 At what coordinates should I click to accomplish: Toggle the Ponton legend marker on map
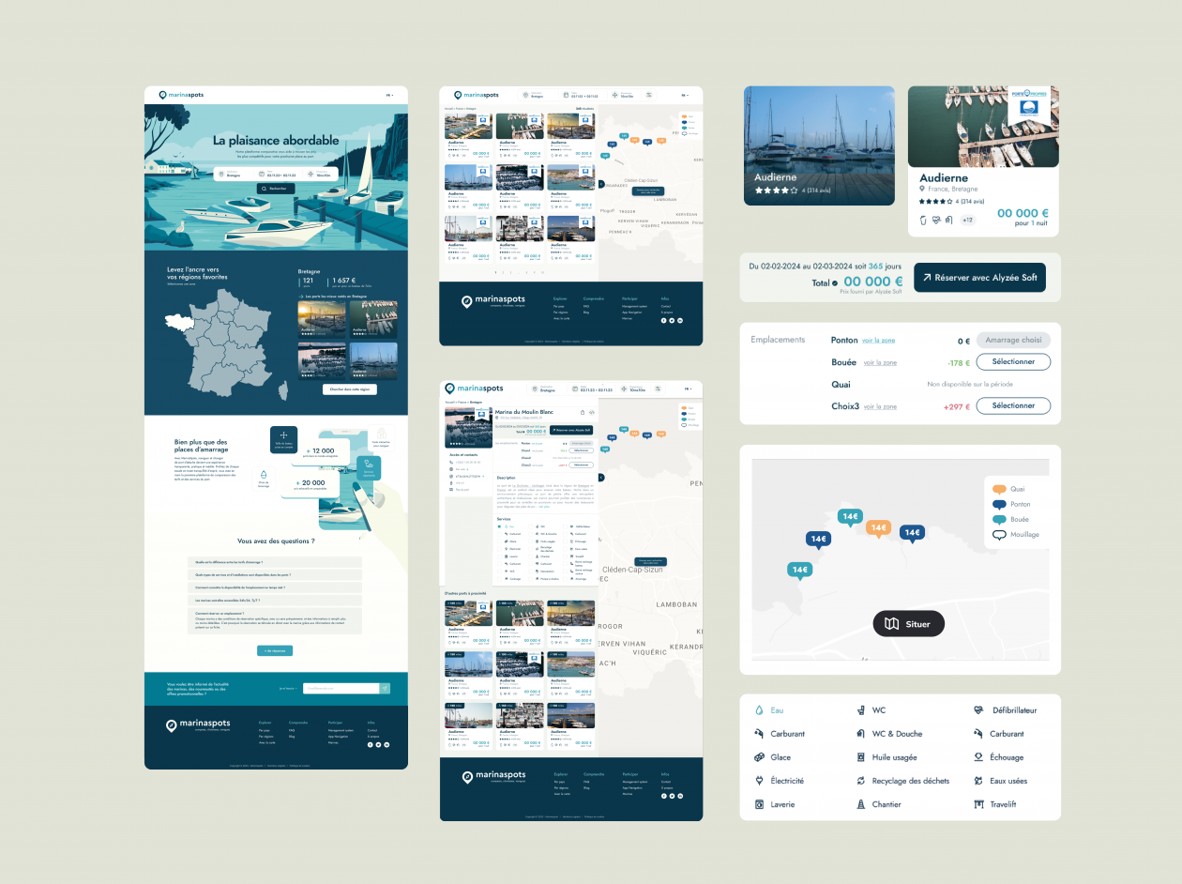999,504
